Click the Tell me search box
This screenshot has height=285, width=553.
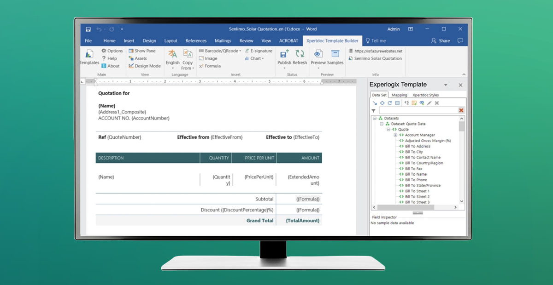pos(375,41)
